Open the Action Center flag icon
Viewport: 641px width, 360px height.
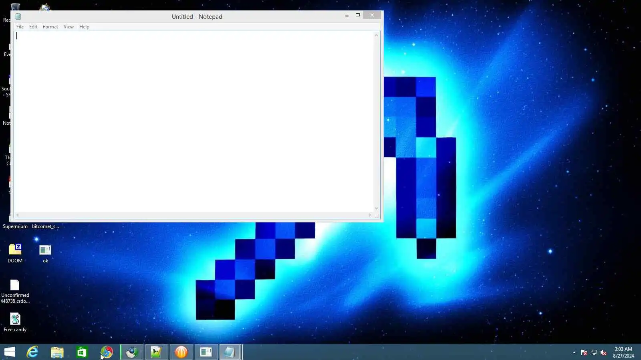pyautogui.click(x=584, y=352)
